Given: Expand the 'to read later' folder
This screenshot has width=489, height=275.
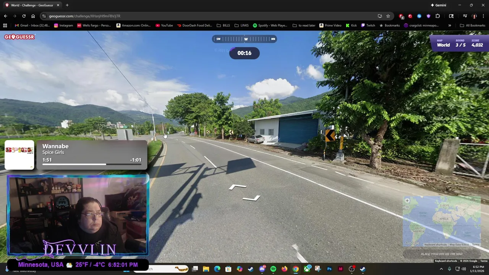Looking at the screenshot, I should point(304,26).
